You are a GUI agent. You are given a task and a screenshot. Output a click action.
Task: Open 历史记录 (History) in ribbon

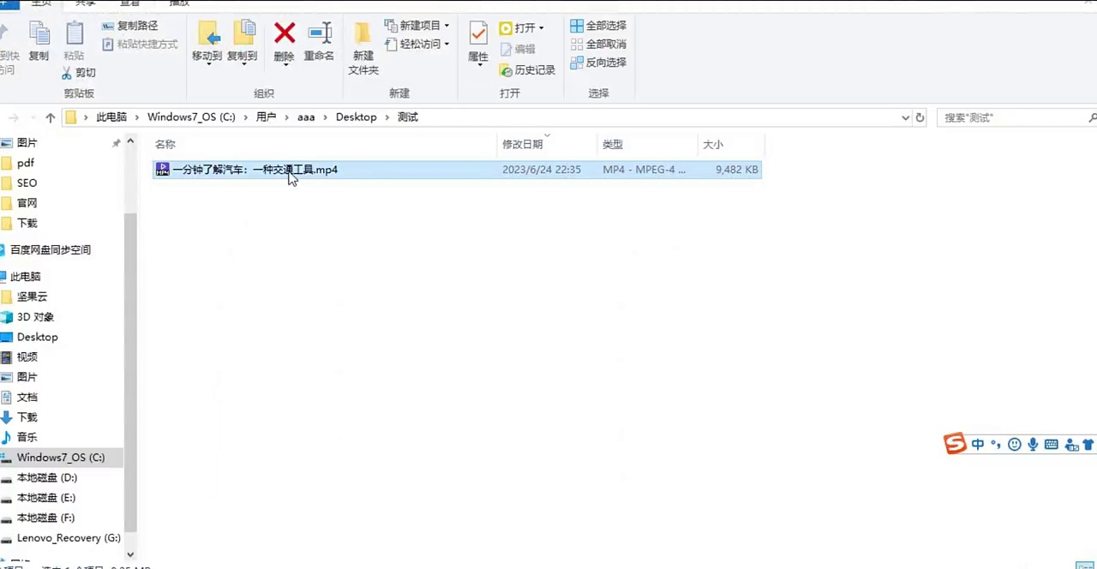tap(527, 69)
